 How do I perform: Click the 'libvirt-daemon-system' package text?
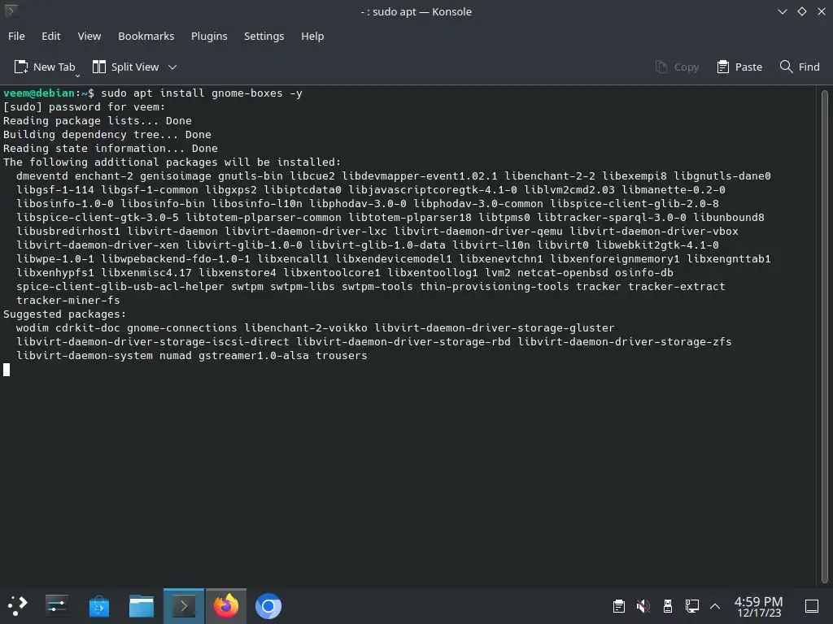tap(85, 356)
